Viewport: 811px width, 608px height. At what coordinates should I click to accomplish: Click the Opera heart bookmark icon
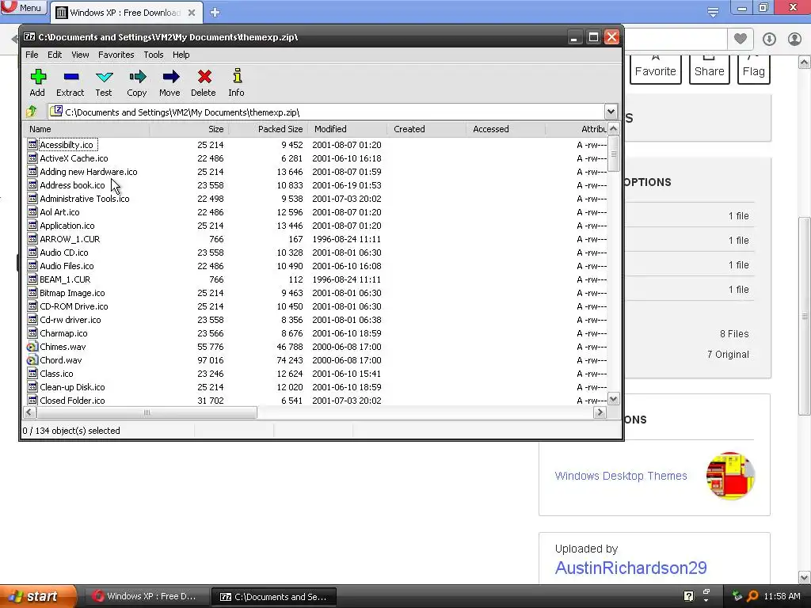coord(741,39)
